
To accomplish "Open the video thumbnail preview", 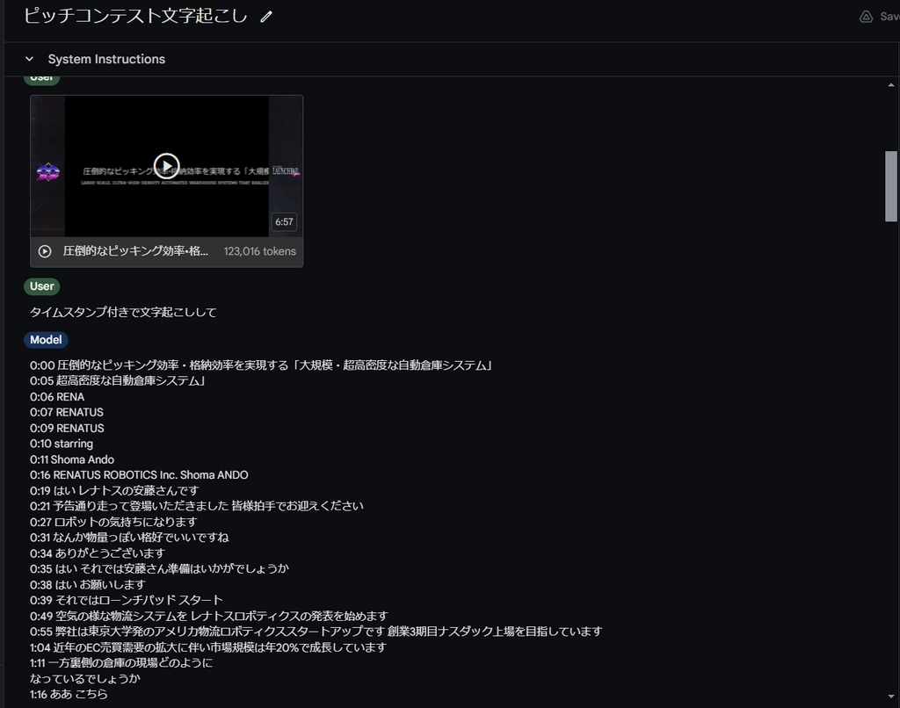I will pos(166,166).
